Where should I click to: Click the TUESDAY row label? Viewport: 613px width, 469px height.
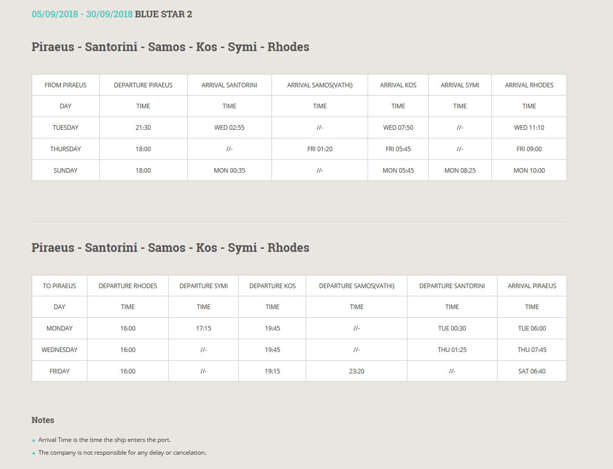pyautogui.click(x=65, y=128)
